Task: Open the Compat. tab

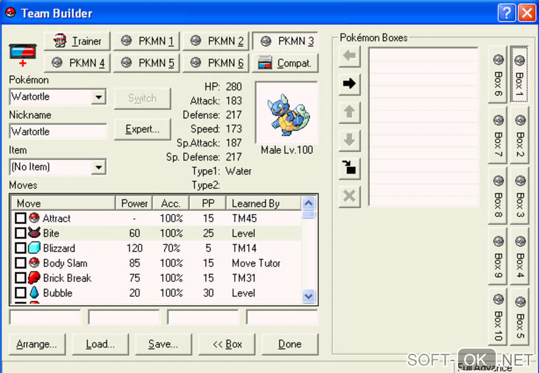Action: pyautogui.click(x=285, y=63)
